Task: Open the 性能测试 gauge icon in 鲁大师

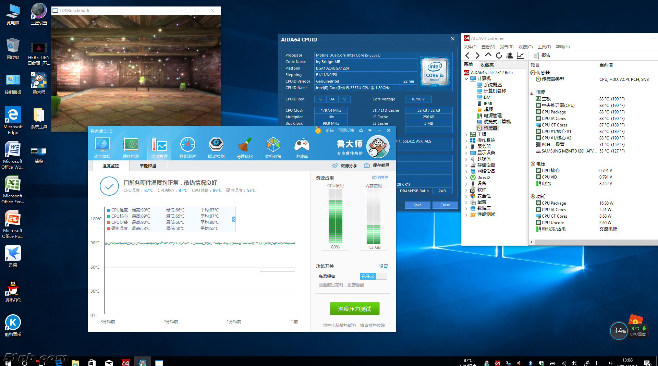Action: [188, 148]
